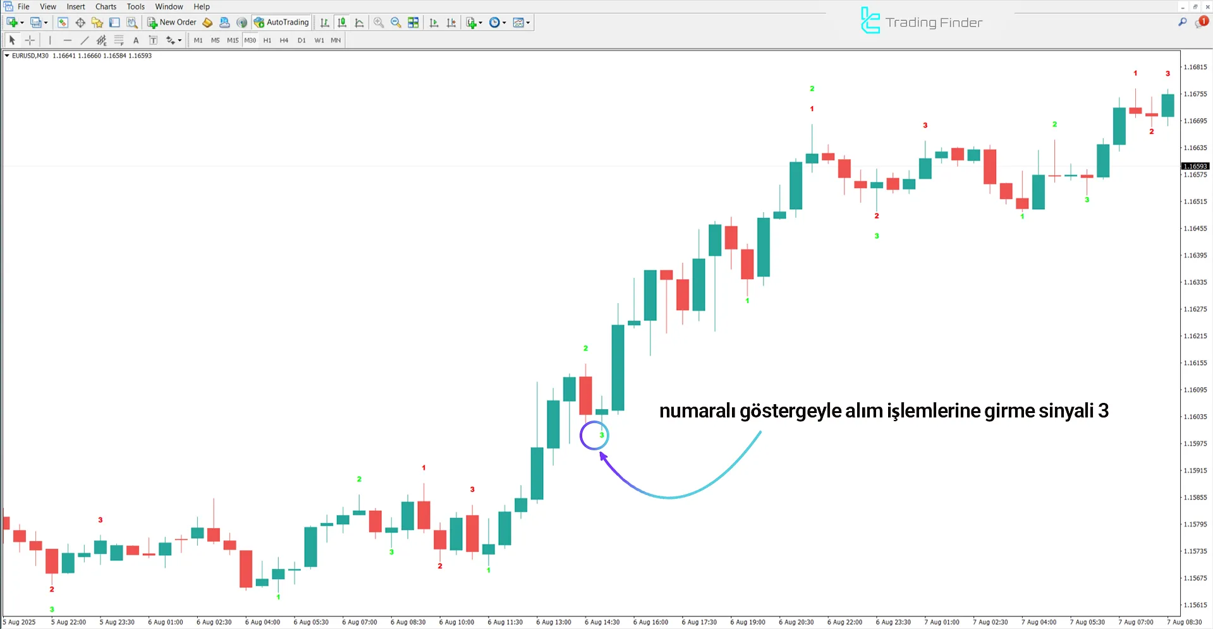Visit the Trading Finder site via logo
The height and width of the screenshot is (629, 1213).
pyautogui.click(x=920, y=20)
